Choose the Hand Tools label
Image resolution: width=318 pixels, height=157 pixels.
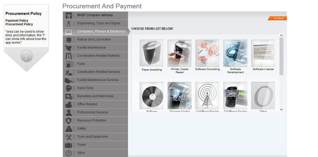point(85,88)
